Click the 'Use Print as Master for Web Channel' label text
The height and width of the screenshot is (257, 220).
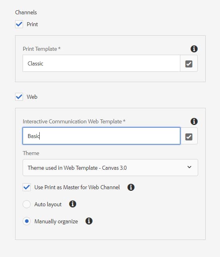[77, 187]
